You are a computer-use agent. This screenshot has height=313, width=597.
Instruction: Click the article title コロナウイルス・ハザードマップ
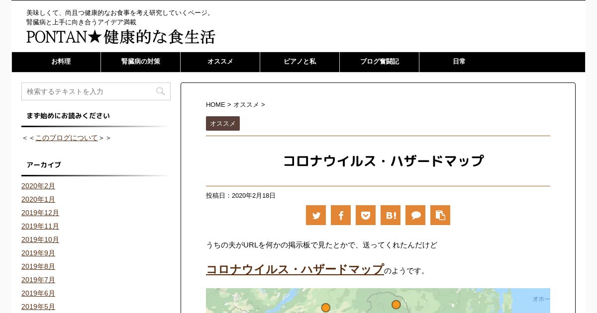click(x=383, y=161)
